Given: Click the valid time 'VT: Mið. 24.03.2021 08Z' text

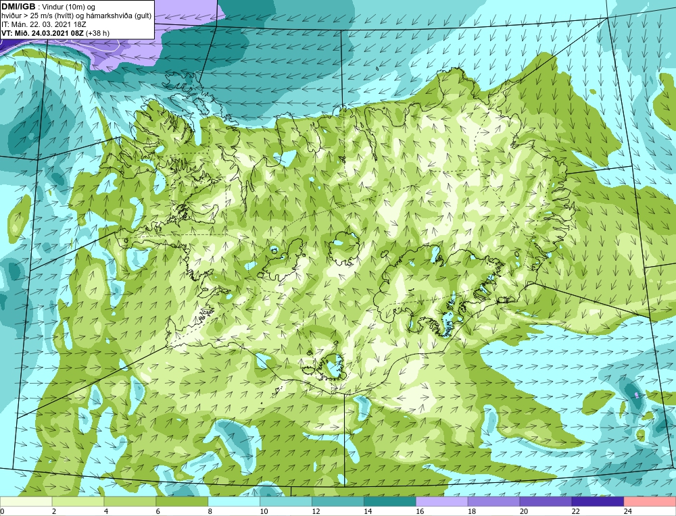Looking at the screenshot, I should coord(43,32).
